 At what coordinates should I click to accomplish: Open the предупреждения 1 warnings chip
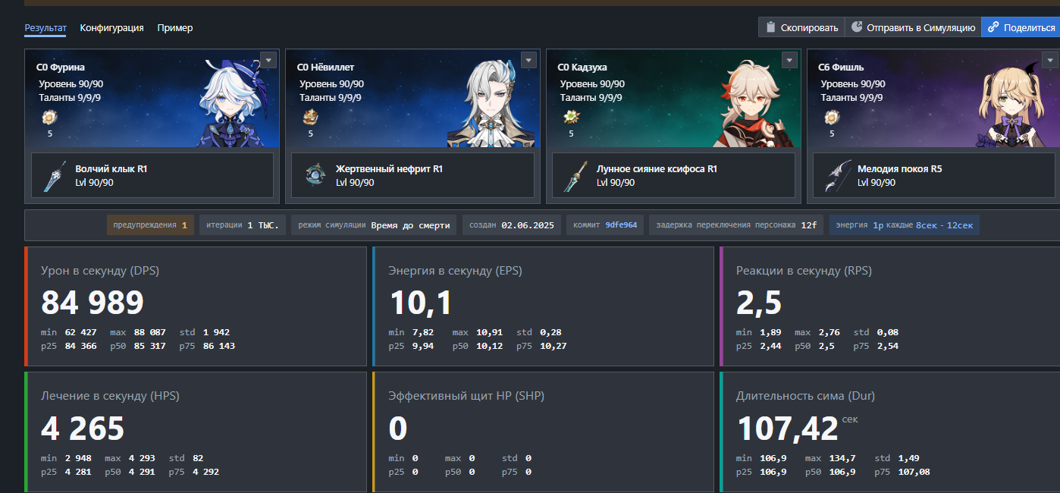(x=150, y=225)
